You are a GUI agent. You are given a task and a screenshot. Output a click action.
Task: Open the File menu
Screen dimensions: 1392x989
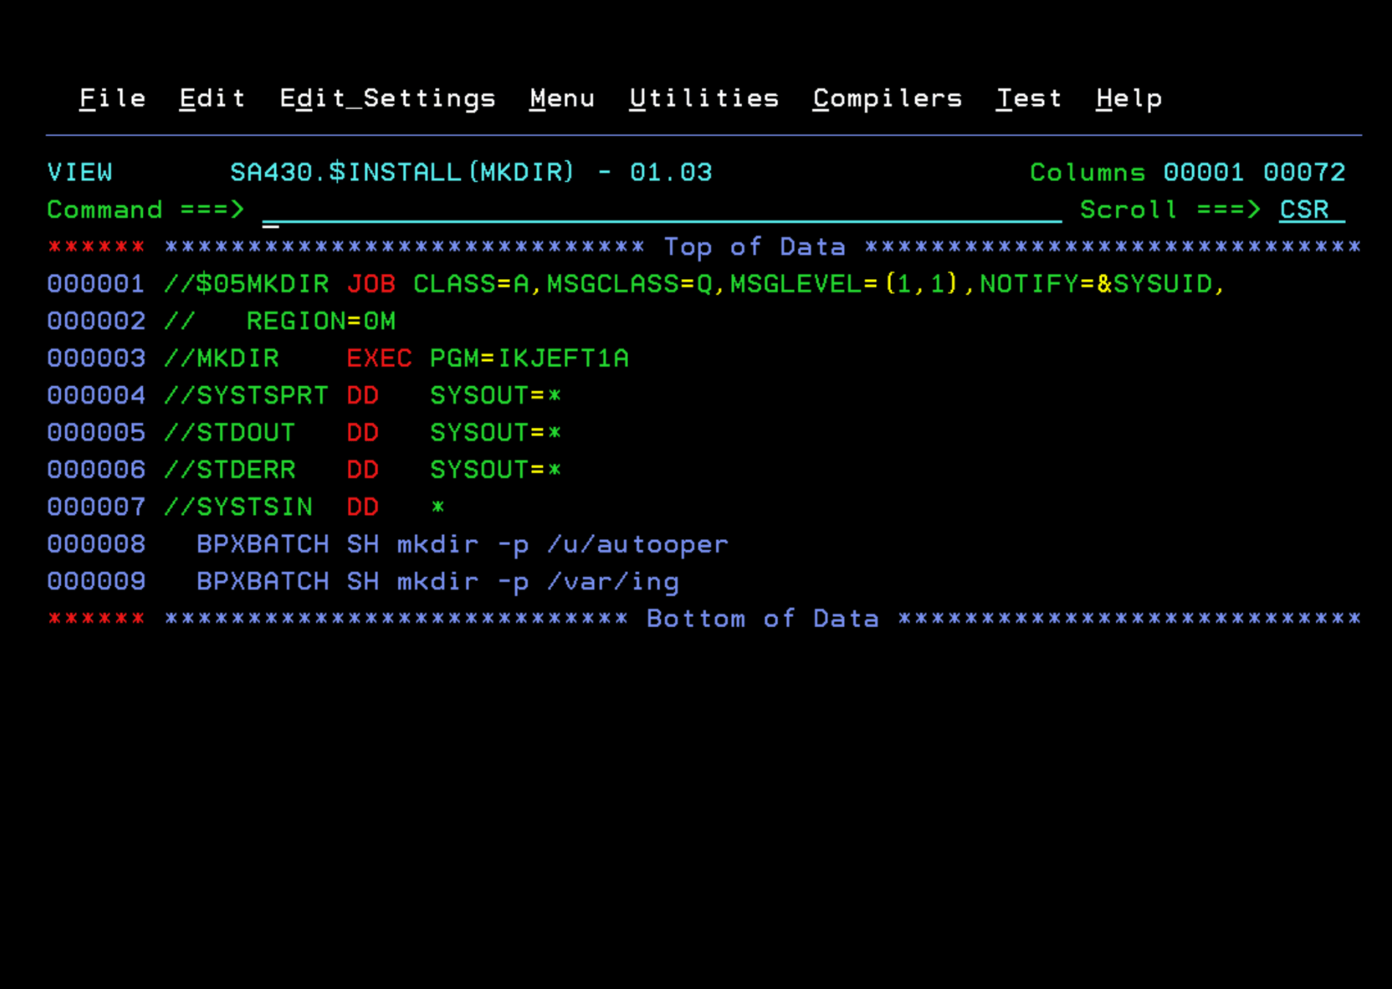point(111,98)
